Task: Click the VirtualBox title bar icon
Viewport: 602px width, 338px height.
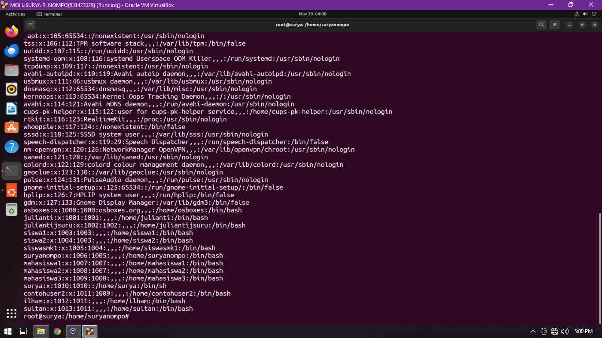Action: pos(5,5)
